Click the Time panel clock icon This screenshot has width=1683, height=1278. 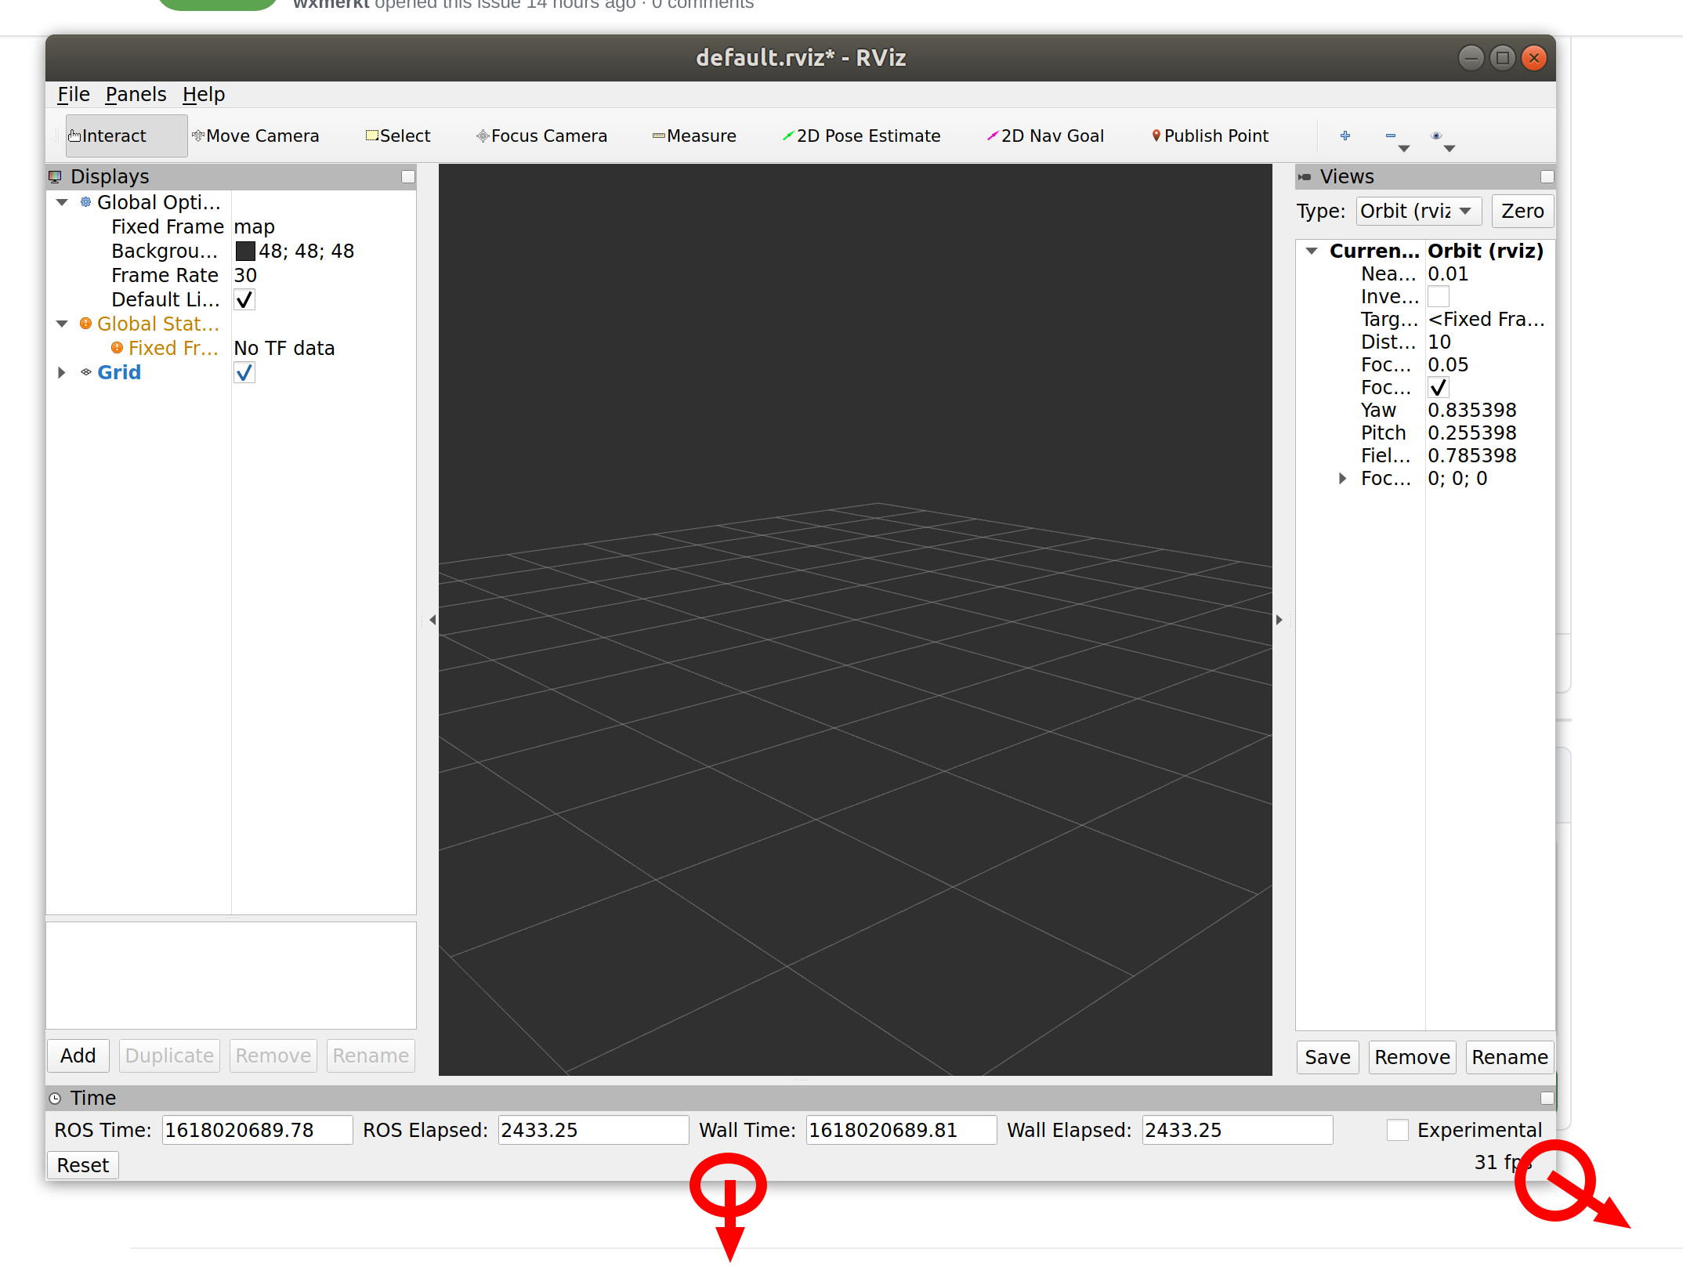click(55, 1098)
